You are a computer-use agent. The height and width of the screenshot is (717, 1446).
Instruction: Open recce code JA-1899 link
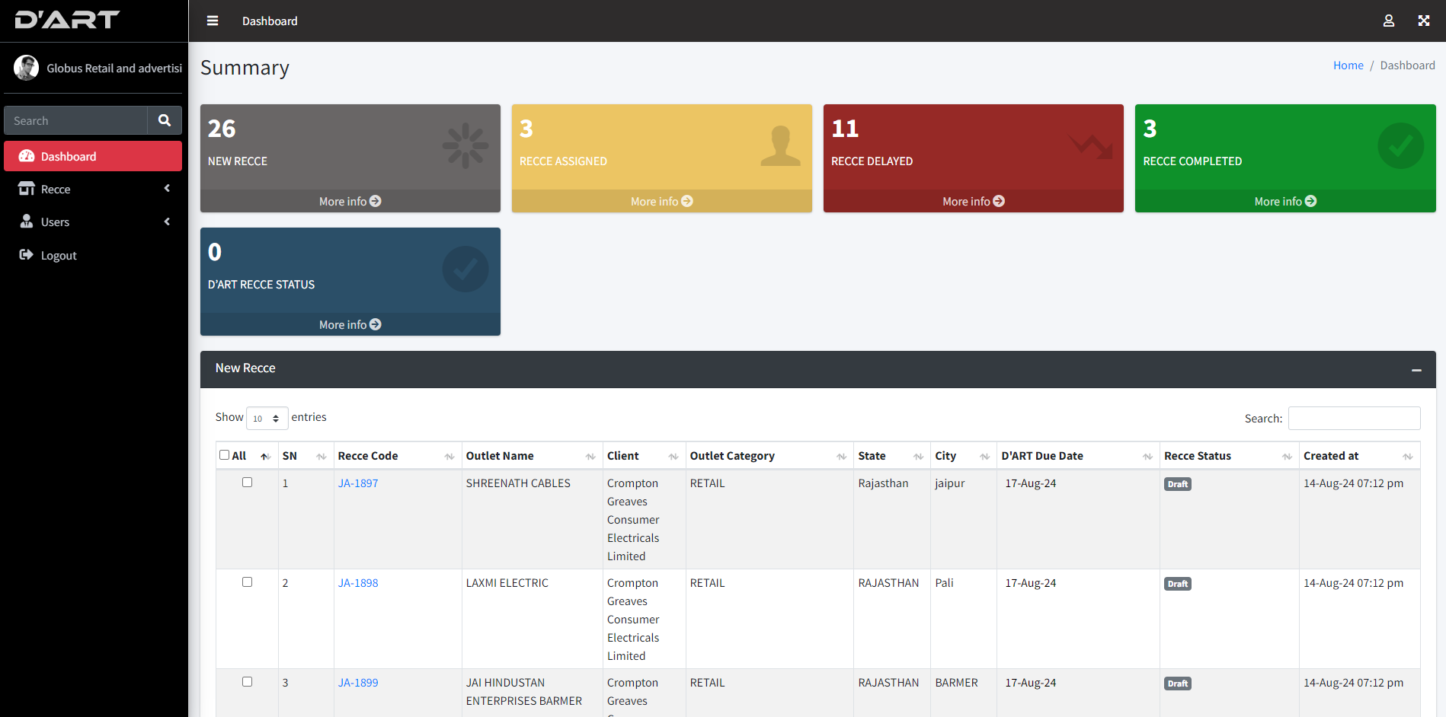[358, 683]
